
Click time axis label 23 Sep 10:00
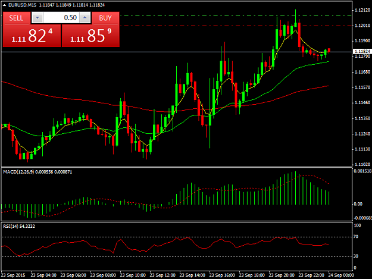[x=133, y=275]
